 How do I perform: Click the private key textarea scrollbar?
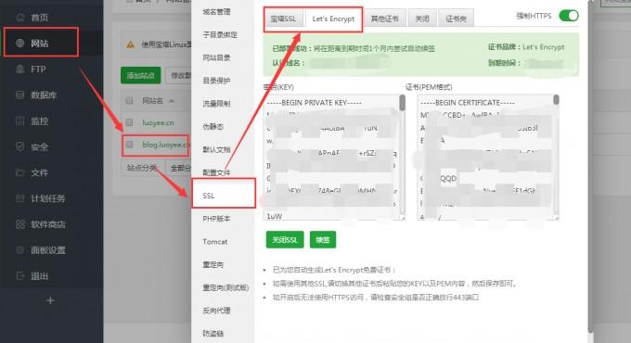402,103
